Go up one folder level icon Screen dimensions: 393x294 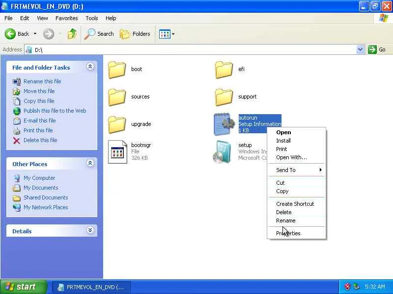point(72,34)
